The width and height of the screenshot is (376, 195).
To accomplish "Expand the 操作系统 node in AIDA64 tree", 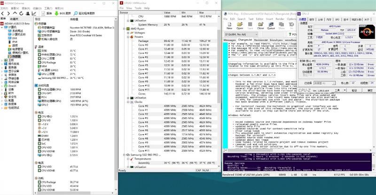I will [x=2, y=64].
